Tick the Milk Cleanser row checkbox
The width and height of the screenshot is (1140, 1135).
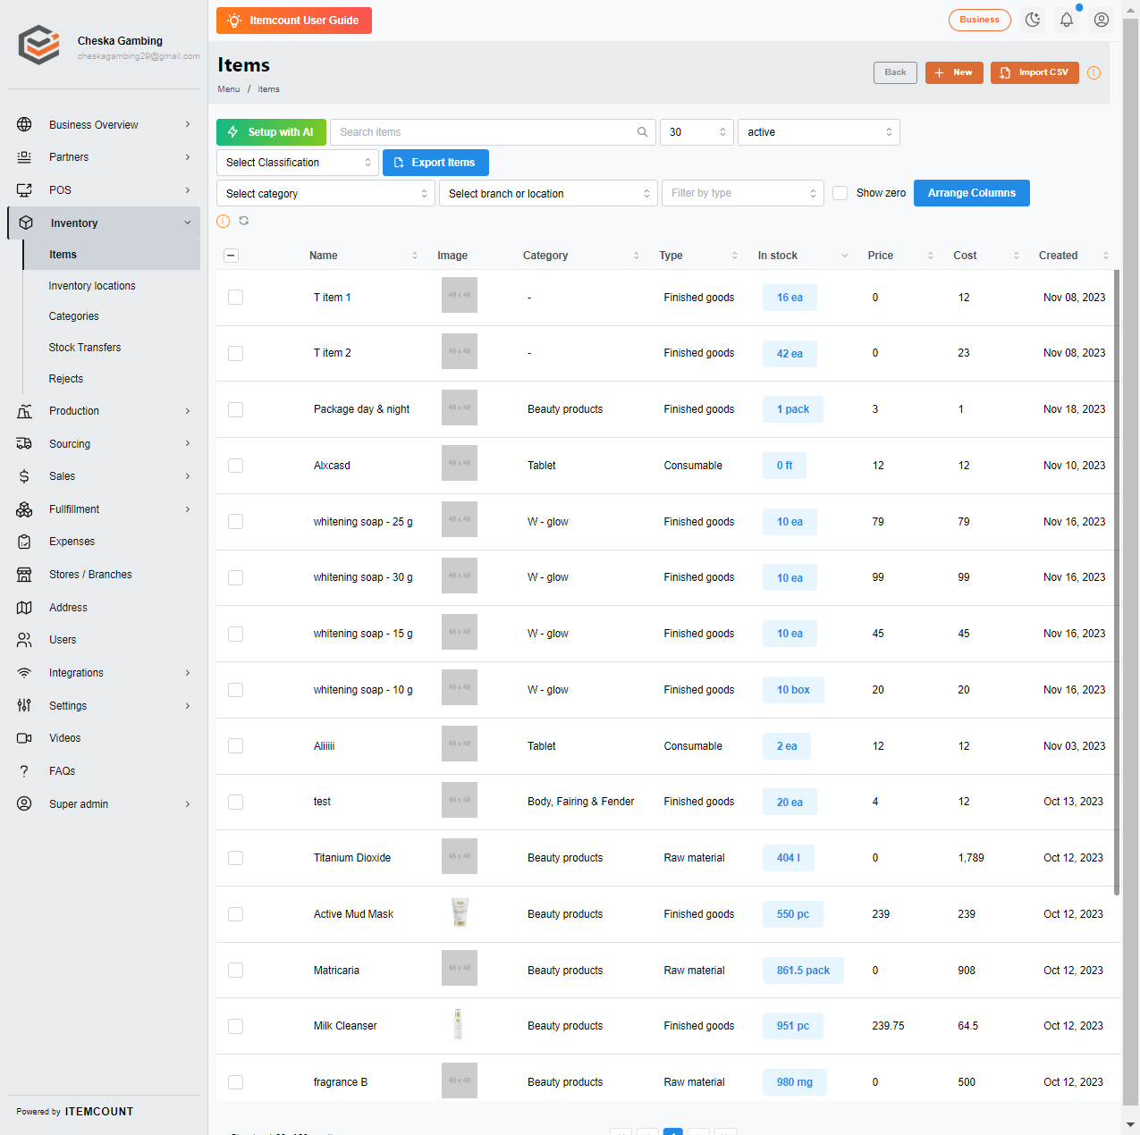point(235,1026)
